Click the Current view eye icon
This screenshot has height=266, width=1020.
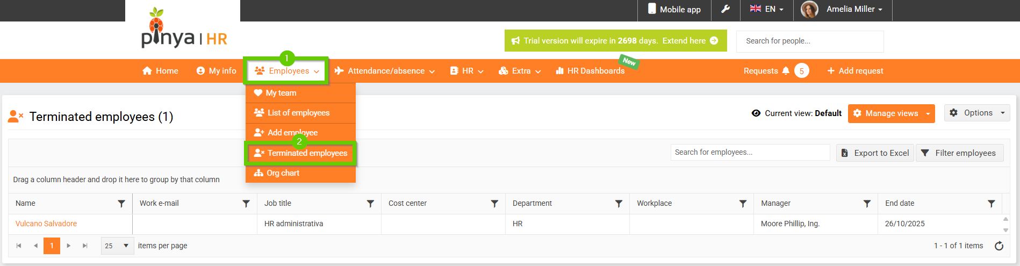pos(756,113)
